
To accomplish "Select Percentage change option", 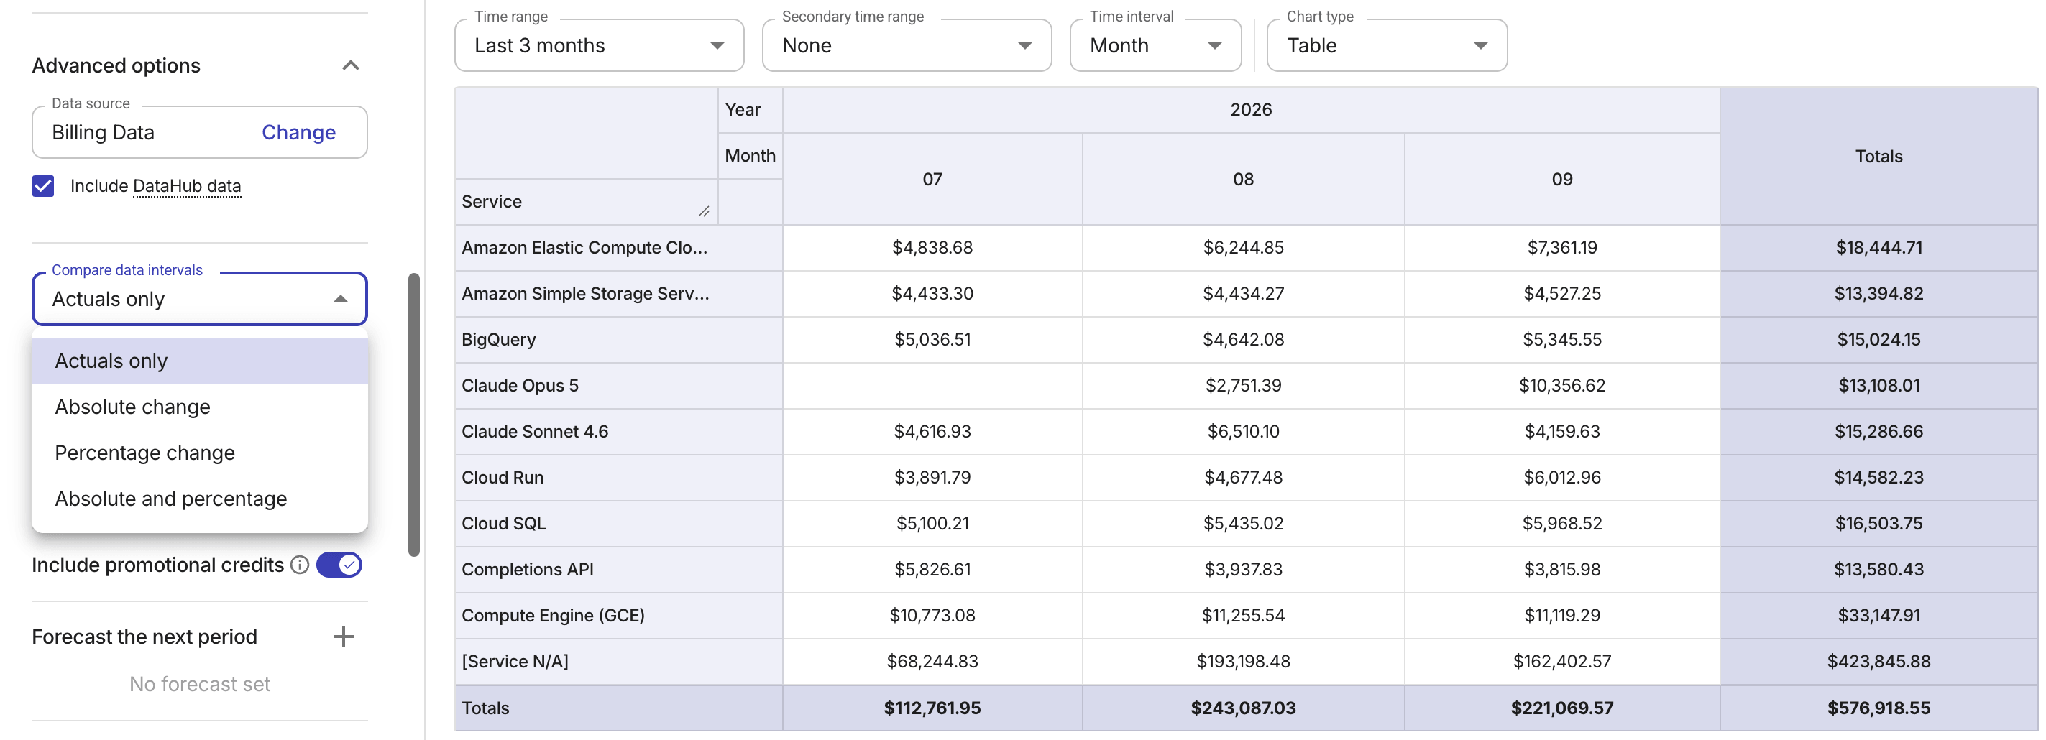I will [x=199, y=453].
